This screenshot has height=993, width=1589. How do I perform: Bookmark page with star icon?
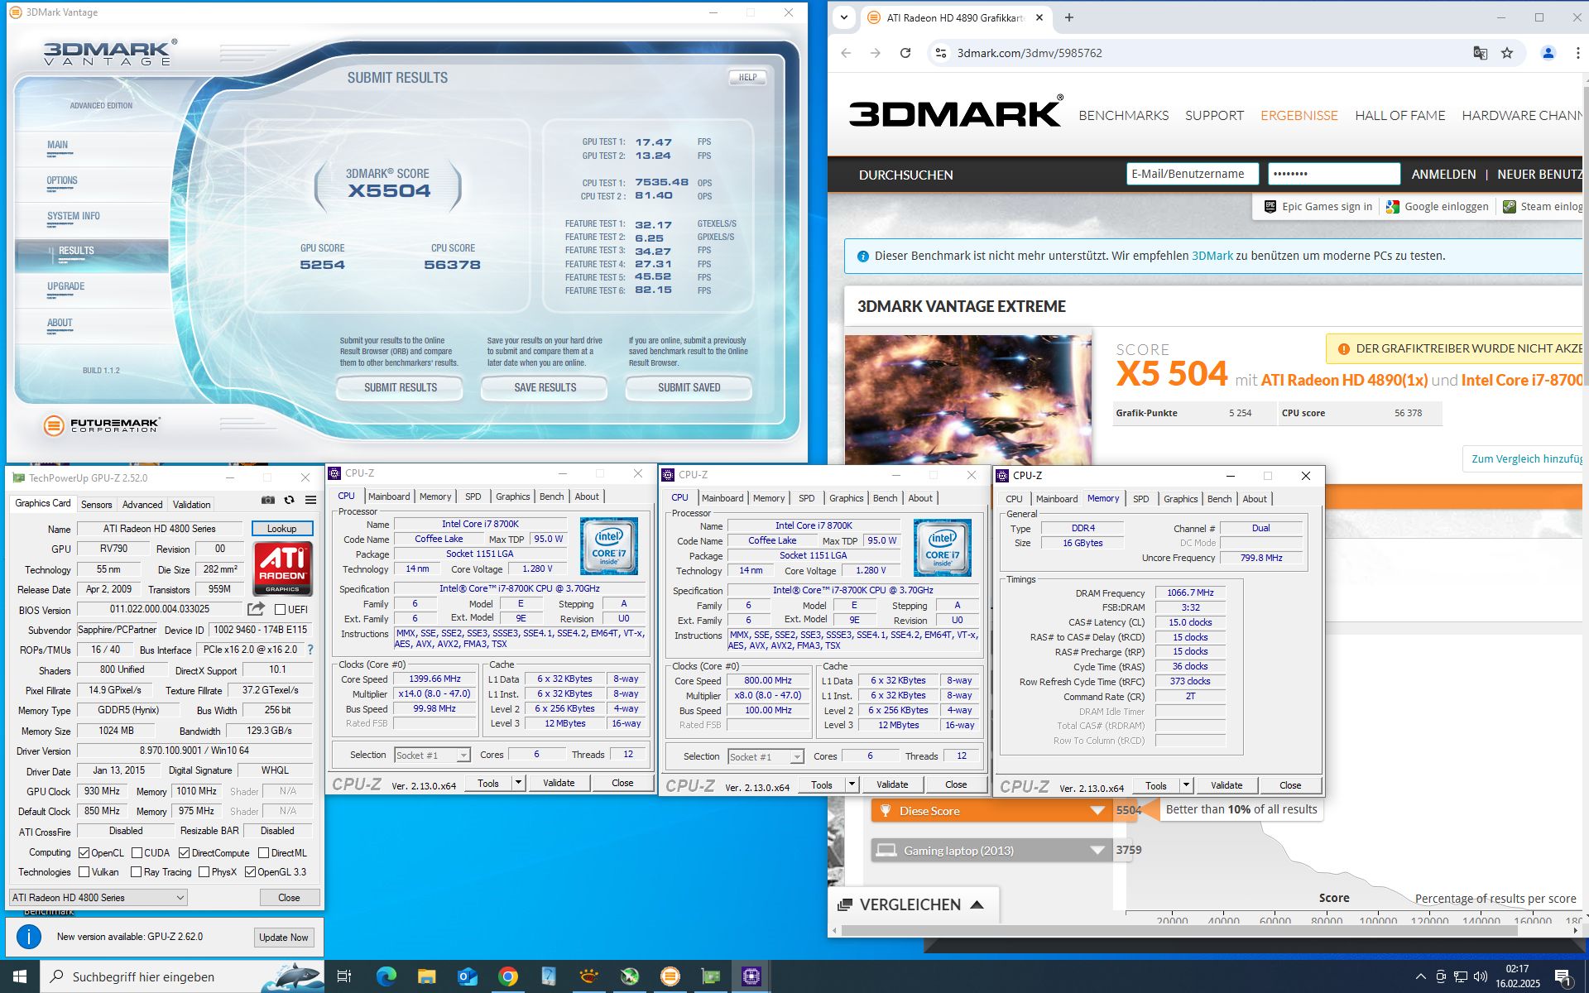point(1507,53)
